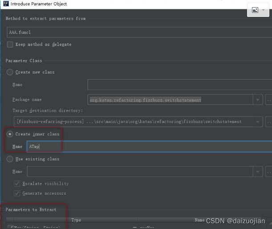Expand the Package name dropdown arrow
This screenshot has height=229, width=272.
click(258, 100)
